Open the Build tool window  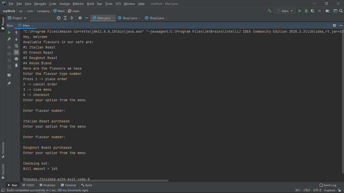(86, 185)
